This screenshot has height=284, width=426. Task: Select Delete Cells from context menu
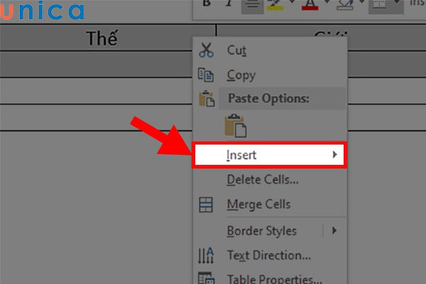[x=262, y=180]
